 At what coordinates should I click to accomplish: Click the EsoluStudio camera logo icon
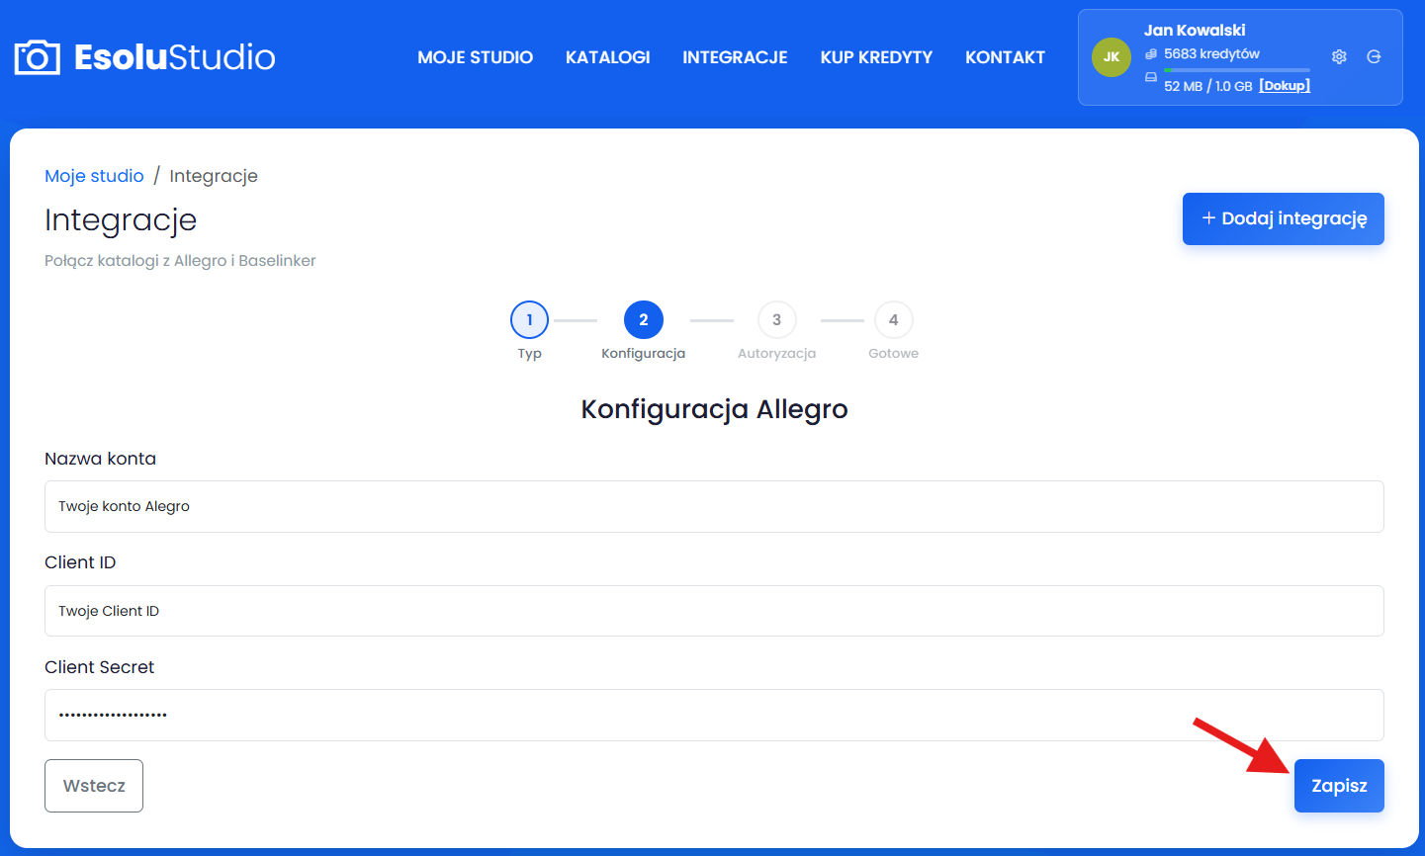[38, 57]
